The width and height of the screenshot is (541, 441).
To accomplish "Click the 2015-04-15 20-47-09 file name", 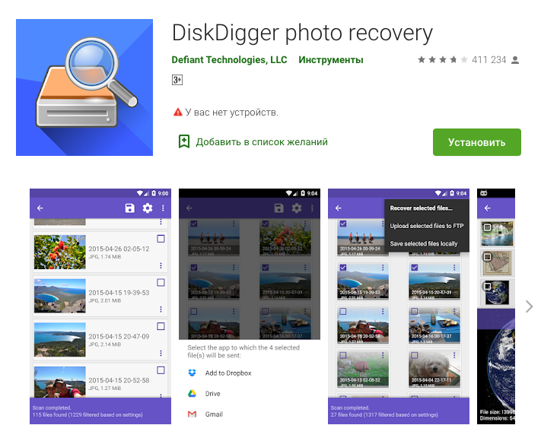I will coord(119,336).
